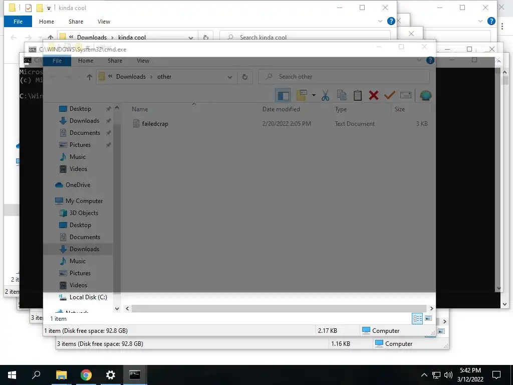Select the failedcrap text file
513x385 pixels.
pyautogui.click(x=155, y=124)
